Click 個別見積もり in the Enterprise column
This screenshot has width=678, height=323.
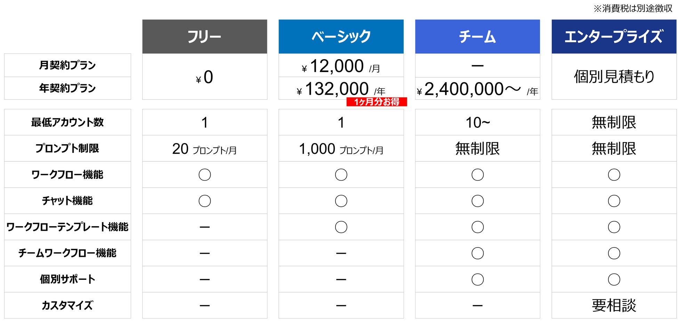[x=614, y=77]
